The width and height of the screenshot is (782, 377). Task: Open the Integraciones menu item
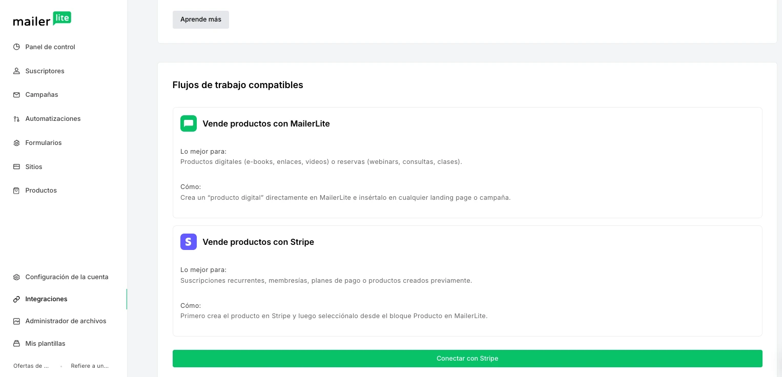click(46, 299)
